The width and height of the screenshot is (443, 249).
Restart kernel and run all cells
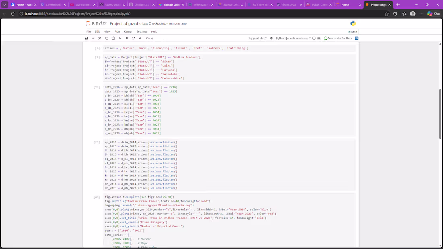[140, 38]
